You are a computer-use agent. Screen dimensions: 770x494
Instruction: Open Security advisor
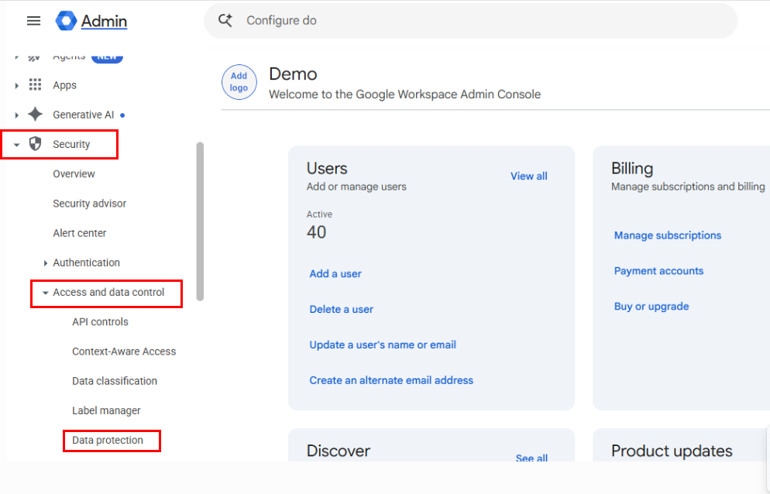(x=89, y=204)
